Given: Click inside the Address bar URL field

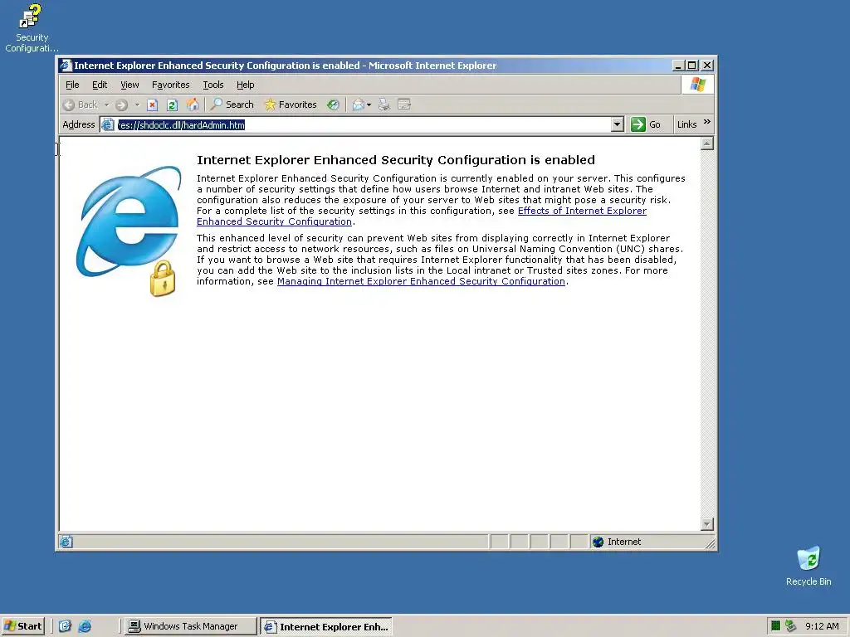Looking at the screenshot, I should point(364,125).
